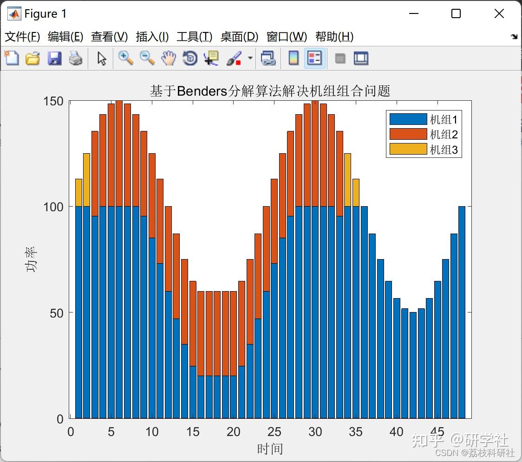The width and height of the screenshot is (522, 462).
Task: Maximize the Figure 1 window
Action: [456, 13]
